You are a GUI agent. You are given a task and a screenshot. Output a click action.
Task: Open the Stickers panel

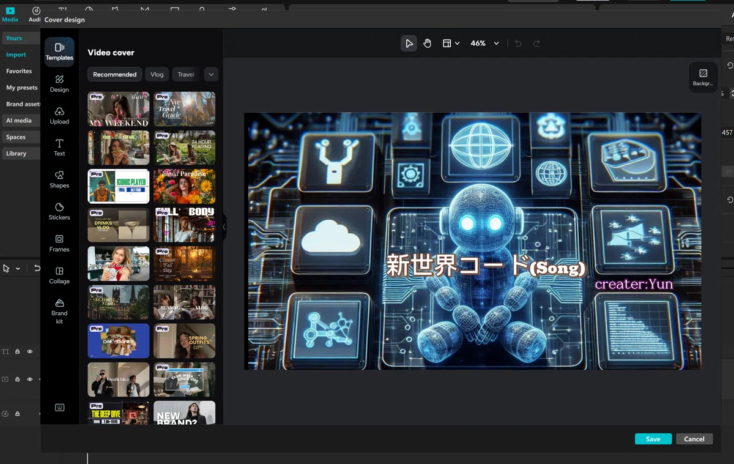(x=59, y=211)
